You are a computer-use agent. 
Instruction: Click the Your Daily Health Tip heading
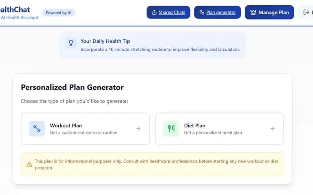[105, 41]
